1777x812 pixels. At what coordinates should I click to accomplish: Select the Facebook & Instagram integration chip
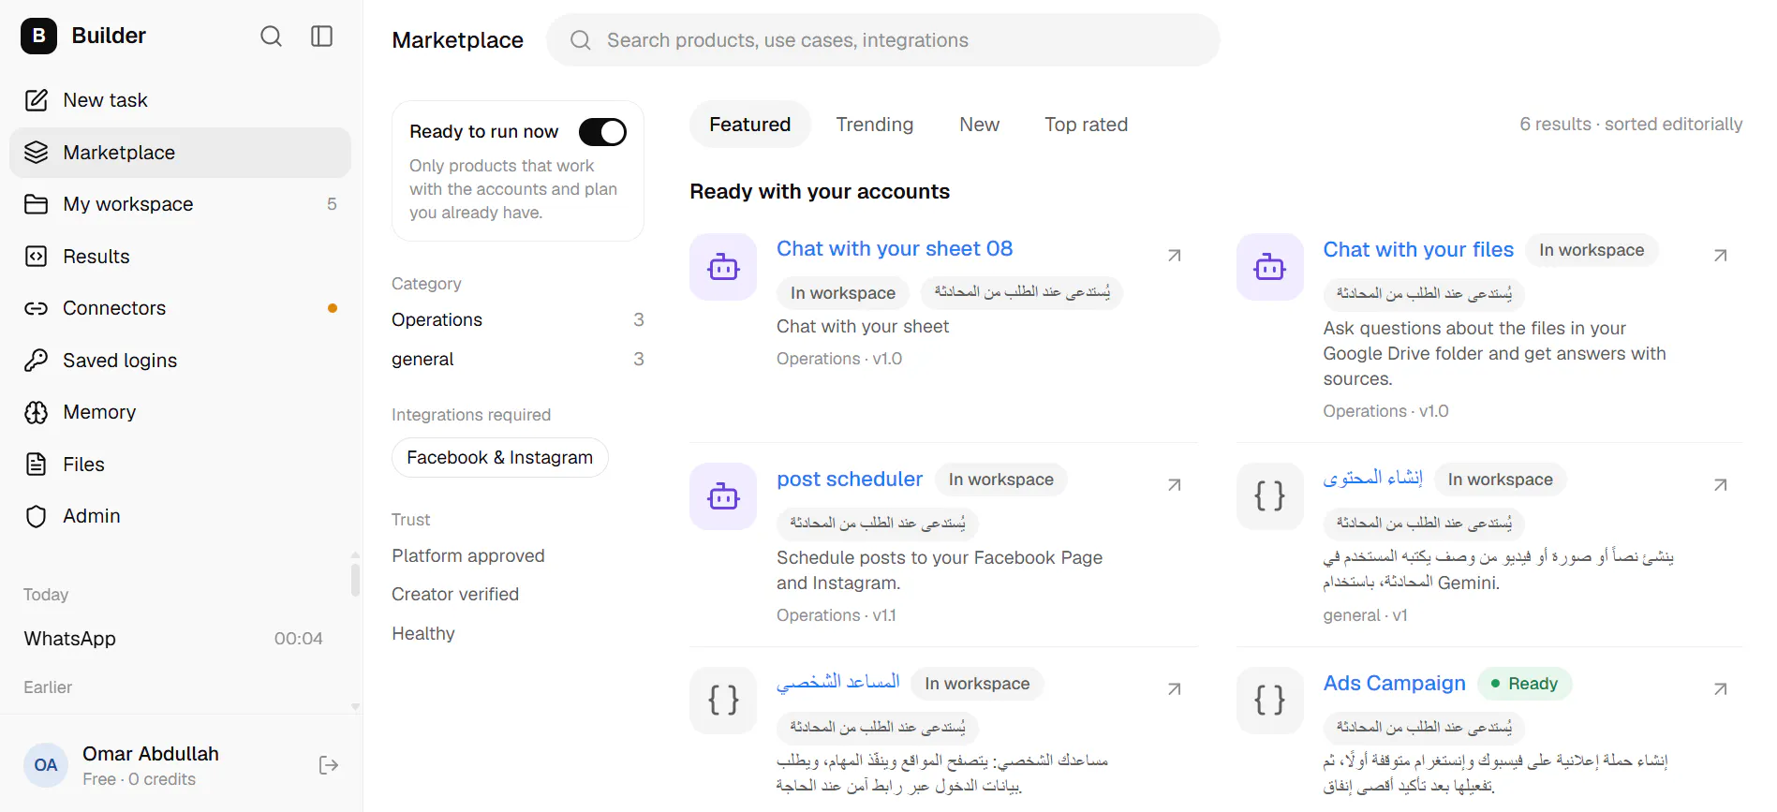pos(500,458)
